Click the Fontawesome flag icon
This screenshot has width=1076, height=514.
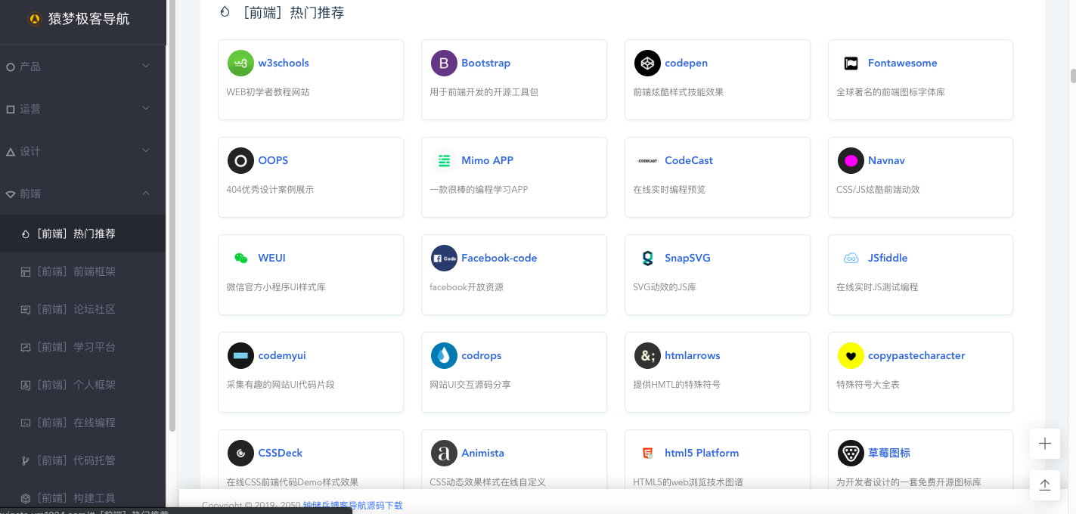coord(851,63)
